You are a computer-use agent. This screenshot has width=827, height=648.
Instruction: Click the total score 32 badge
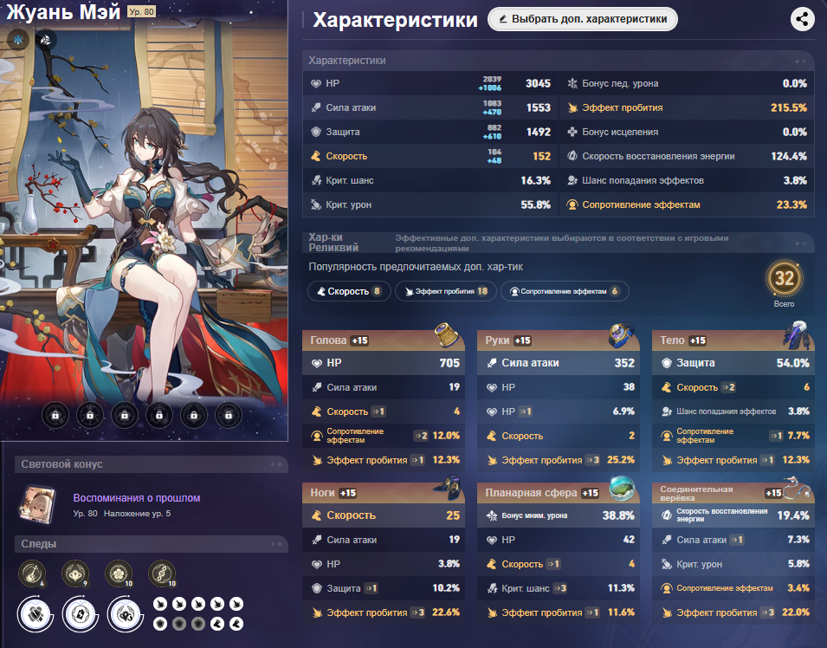click(785, 279)
